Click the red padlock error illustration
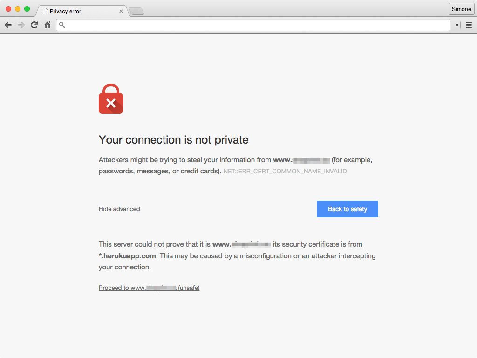The image size is (477, 358). click(110, 99)
